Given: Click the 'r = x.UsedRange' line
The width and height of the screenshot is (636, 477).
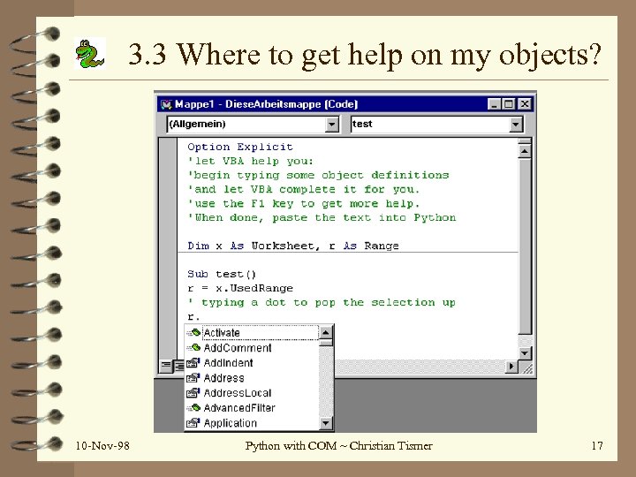Looking at the screenshot, I should 240,288.
